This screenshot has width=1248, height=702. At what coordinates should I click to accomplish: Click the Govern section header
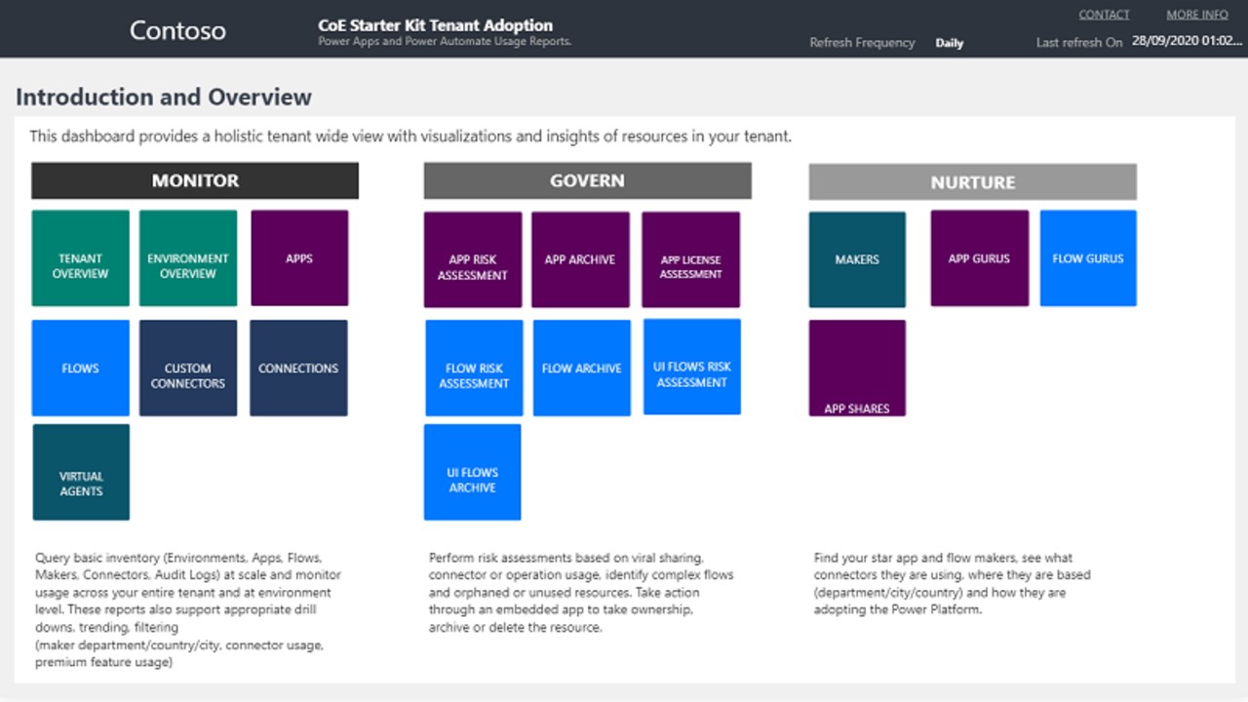coord(587,180)
